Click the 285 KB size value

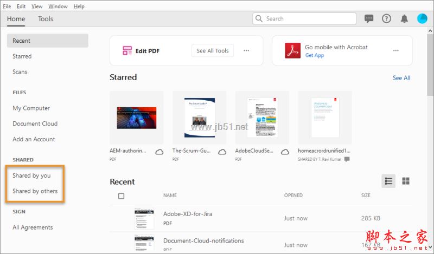[371, 218]
